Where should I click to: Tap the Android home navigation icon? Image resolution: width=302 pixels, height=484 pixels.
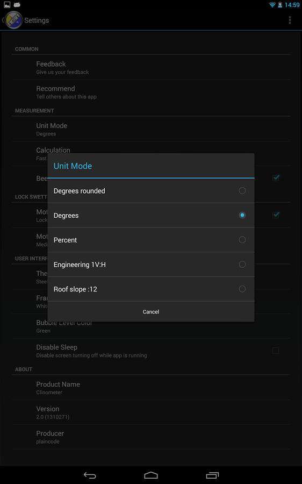pyautogui.click(x=151, y=475)
